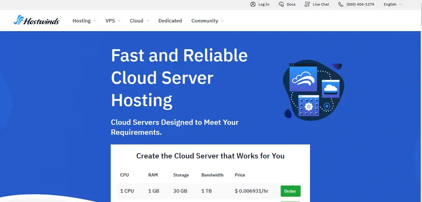This screenshot has width=422, height=202.
Task: Click "Create the Cloud Server that Works for You"
Action: point(210,156)
